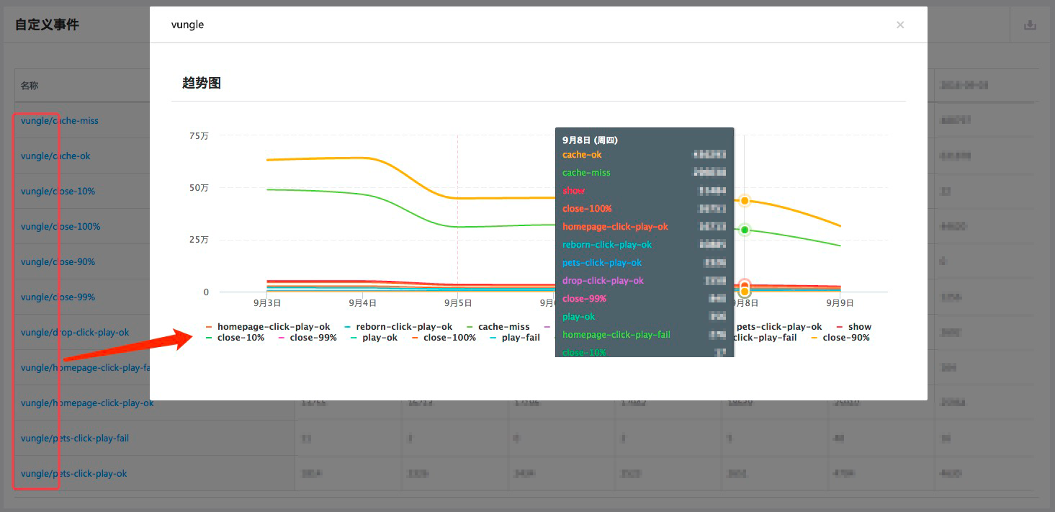The width and height of the screenshot is (1055, 512).
Task: Open vungle/close-10% link in background table
Action: click(x=58, y=192)
